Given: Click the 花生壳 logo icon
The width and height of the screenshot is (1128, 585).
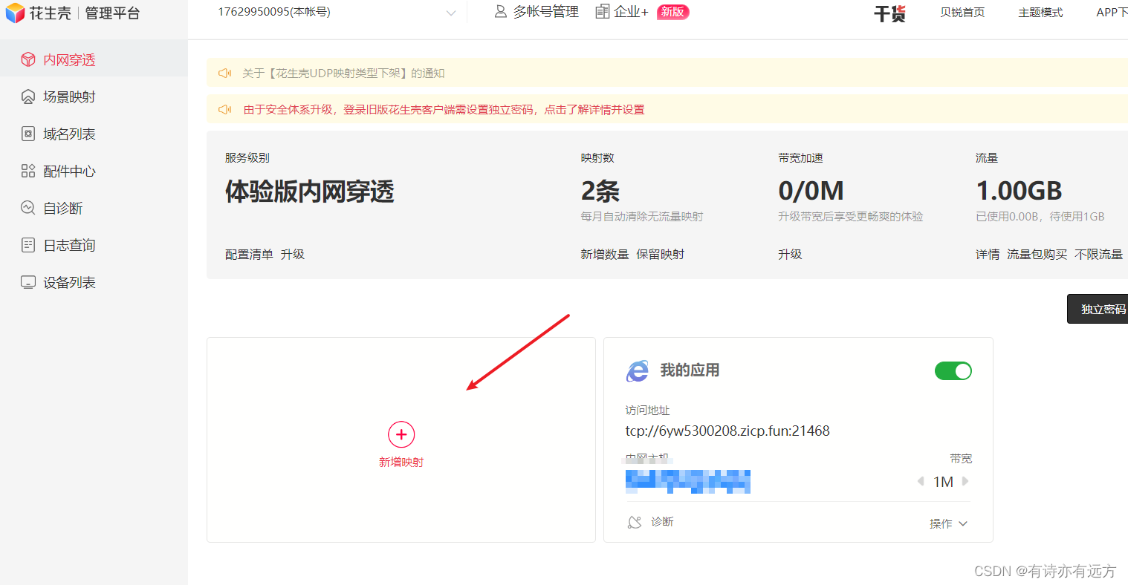Looking at the screenshot, I should (15, 13).
